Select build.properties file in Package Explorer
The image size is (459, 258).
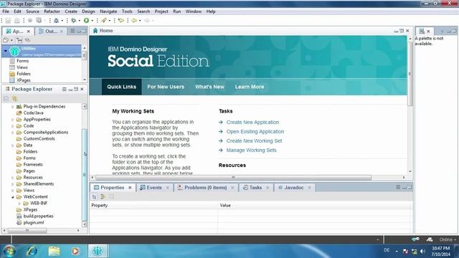[38, 216]
